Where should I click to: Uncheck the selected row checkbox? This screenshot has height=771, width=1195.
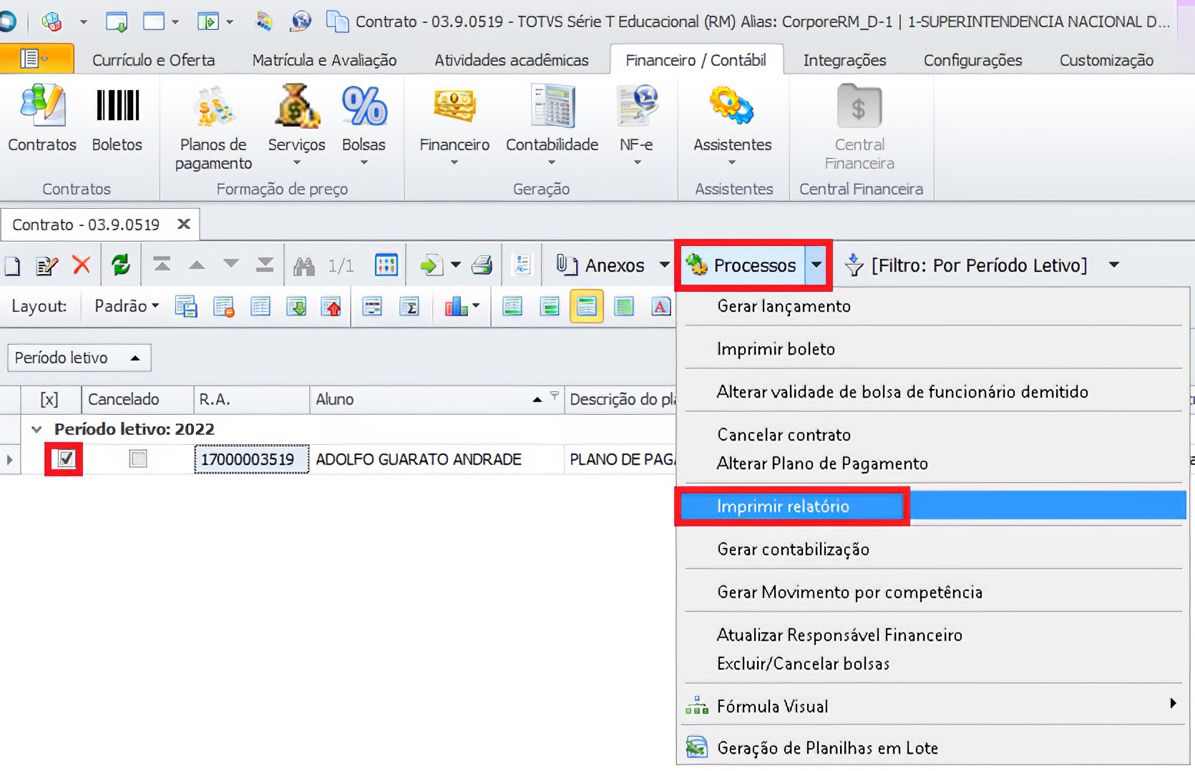66,458
